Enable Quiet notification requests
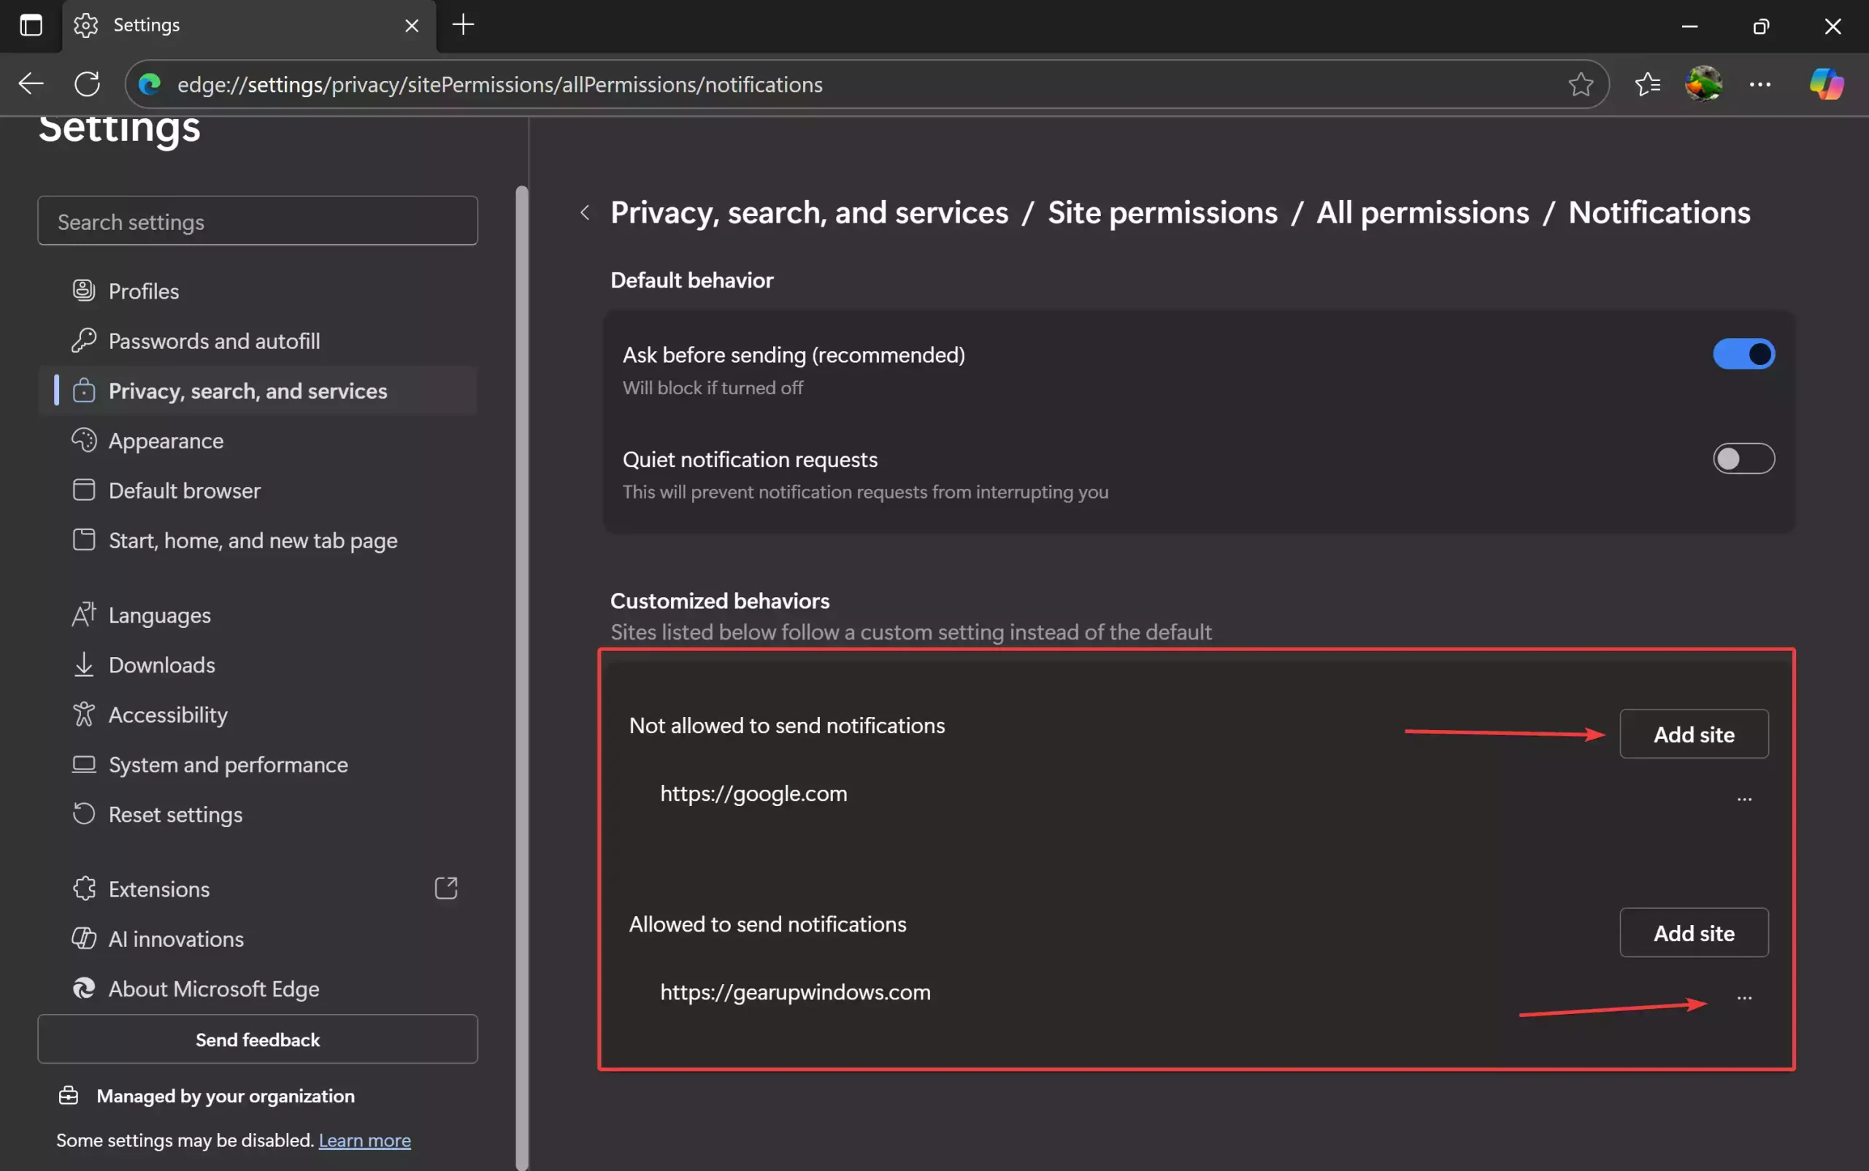The image size is (1869, 1171). (1743, 458)
